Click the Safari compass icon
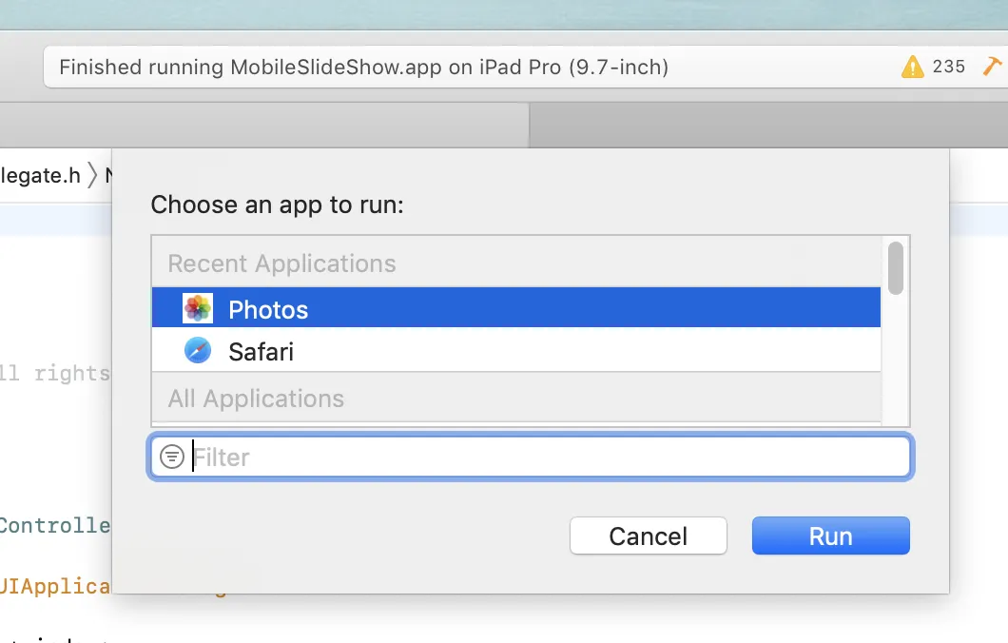Viewport: 1008px width, 643px height. (x=198, y=351)
